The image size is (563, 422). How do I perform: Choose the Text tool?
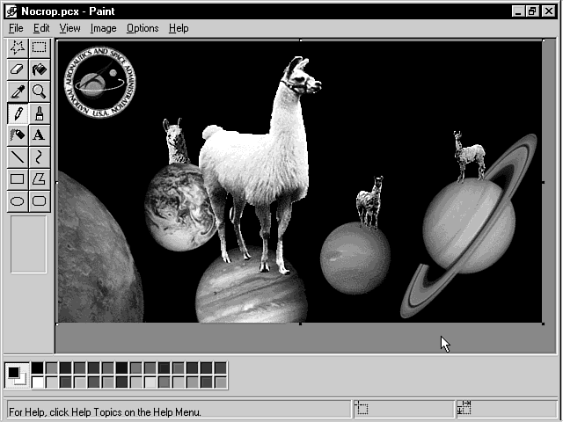coord(39,135)
